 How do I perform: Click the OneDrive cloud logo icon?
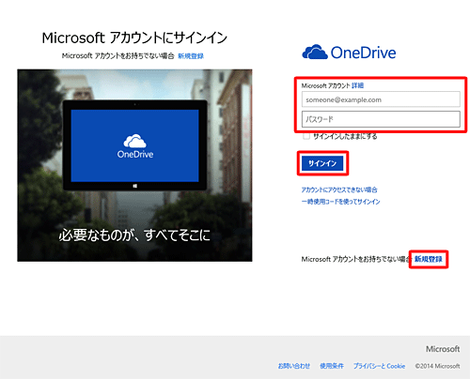(x=315, y=52)
